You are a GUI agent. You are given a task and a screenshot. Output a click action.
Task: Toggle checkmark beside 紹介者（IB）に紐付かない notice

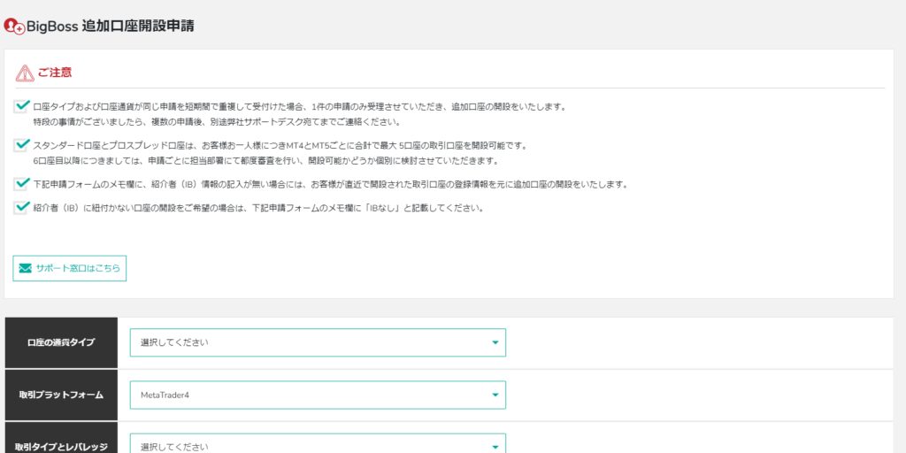coord(22,207)
